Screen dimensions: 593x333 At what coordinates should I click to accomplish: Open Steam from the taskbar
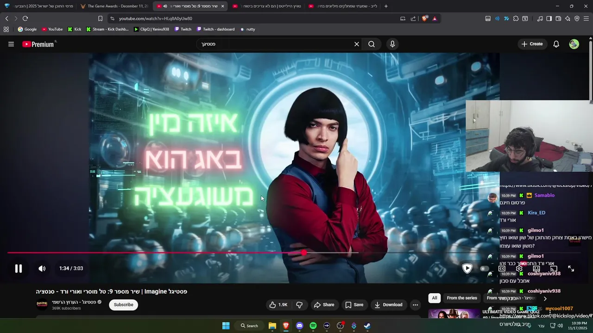coord(367,326)
